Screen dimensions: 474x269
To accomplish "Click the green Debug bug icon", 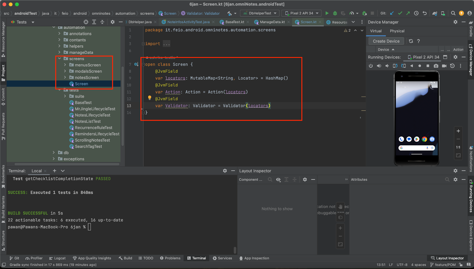I will pyautogui.click(x=335, y=13).
